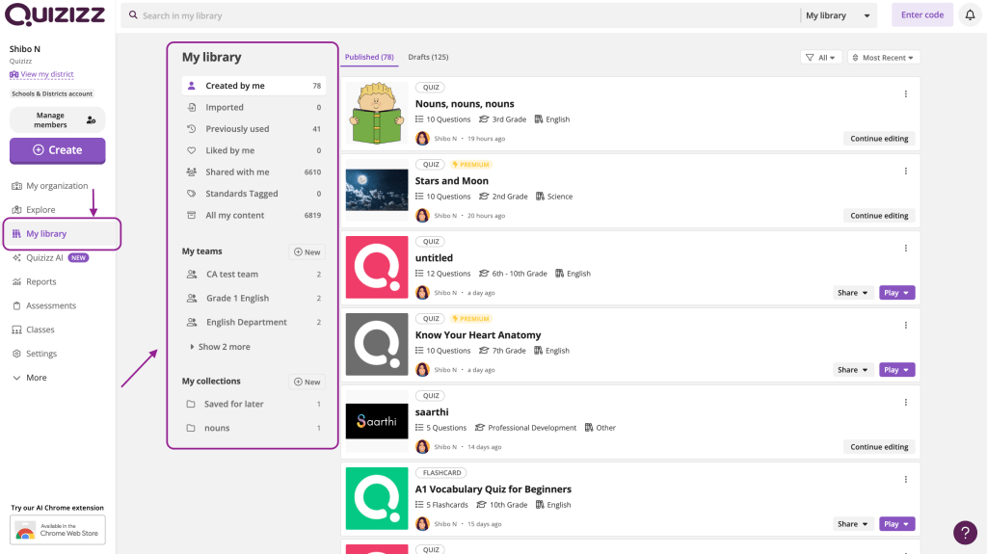Open three-dot menu for Nouns, nouns, nouns quiz
This screenshot has width=987, height=554.
[905, 94]
